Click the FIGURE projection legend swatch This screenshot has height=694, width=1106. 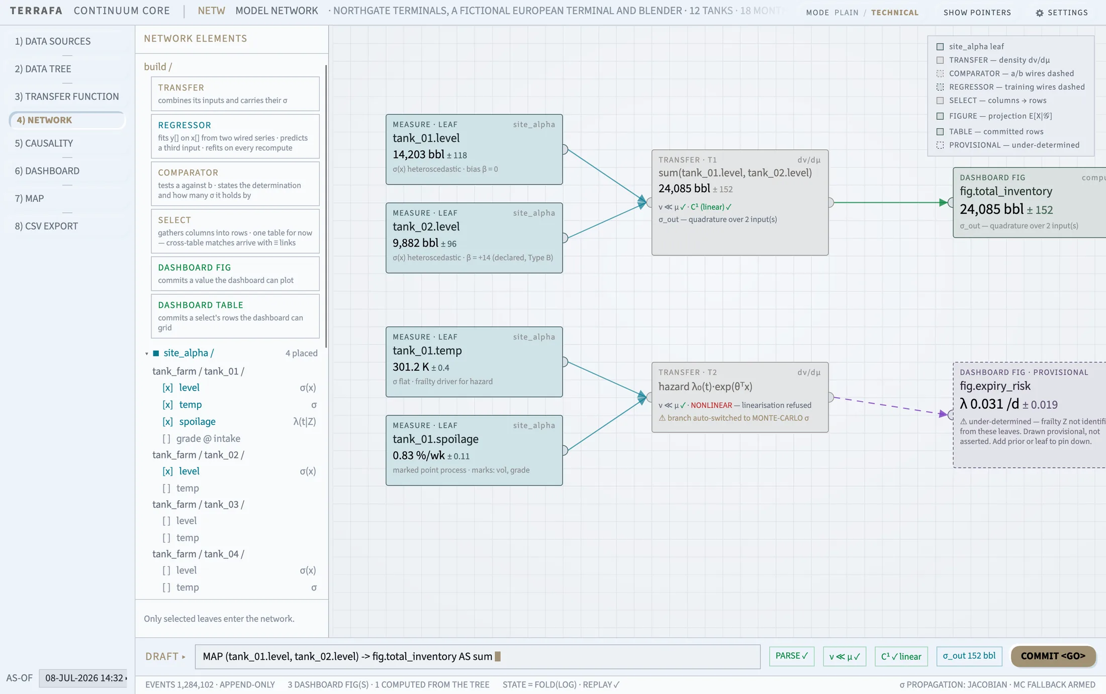point(940,116)
